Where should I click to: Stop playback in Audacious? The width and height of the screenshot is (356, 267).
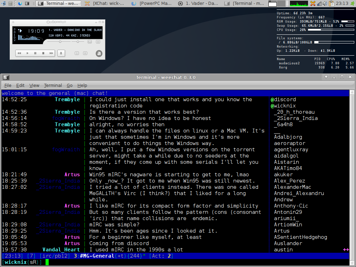pos(43,53)
